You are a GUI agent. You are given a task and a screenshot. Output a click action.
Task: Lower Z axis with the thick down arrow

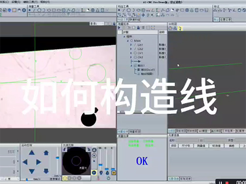[x=46, y=171]
